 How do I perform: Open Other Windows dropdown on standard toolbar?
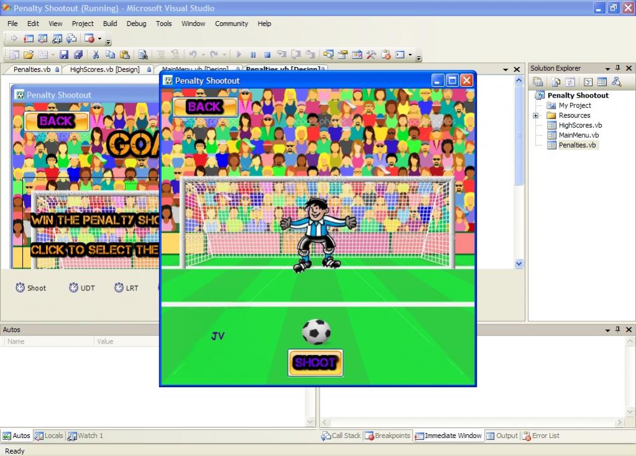pos(410,55)
